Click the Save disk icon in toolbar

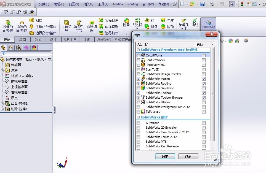[202, 4]
